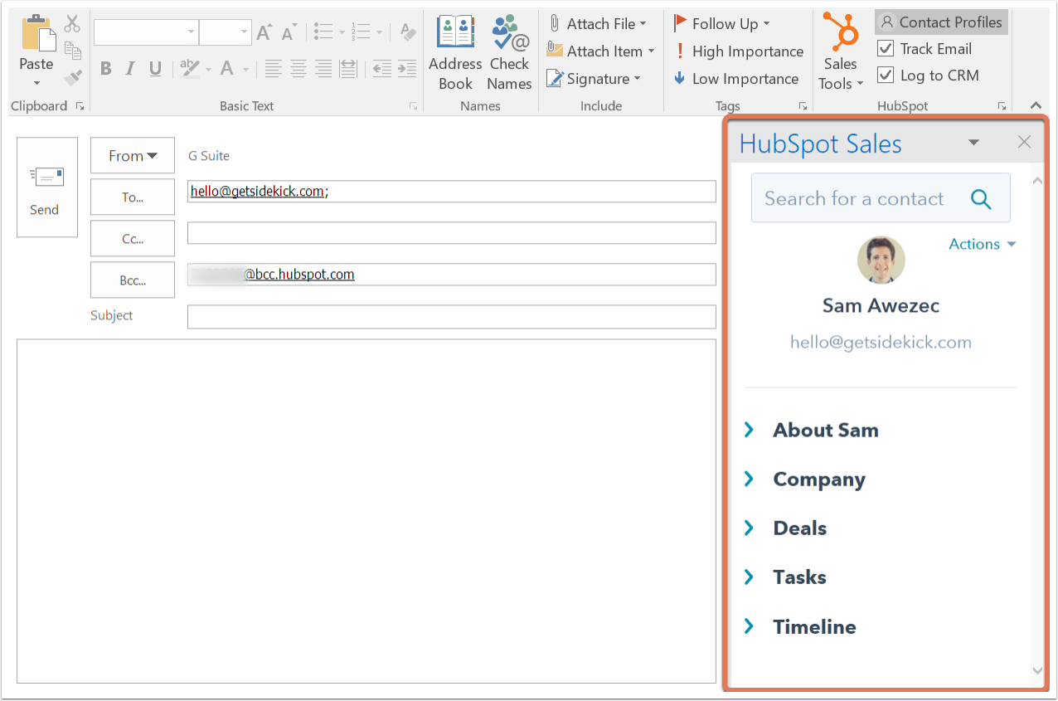Click the Cc... button
This screenshot has width=1058, height=701.
click(x=133, y=239)
